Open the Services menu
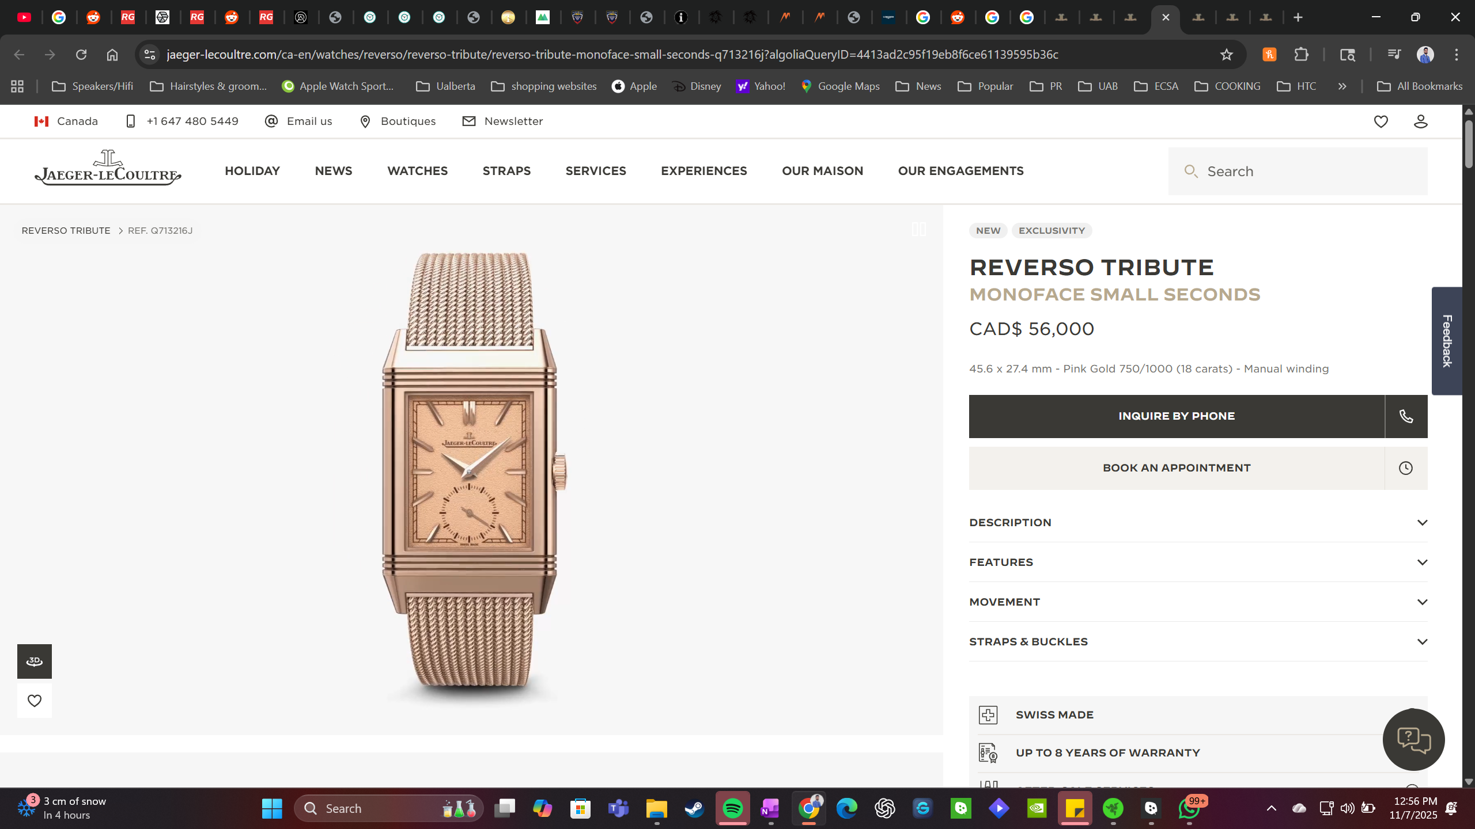Image resolution: width=1475 pixels, height=829 pixels. click(596, 171)
